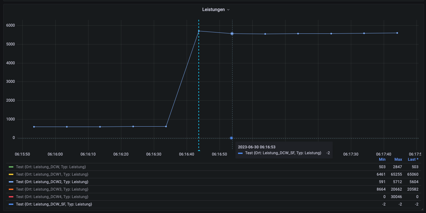Click the light blue Leistung_DCW2 color swatch
This screenshot has width=426, height=213.
11,182
